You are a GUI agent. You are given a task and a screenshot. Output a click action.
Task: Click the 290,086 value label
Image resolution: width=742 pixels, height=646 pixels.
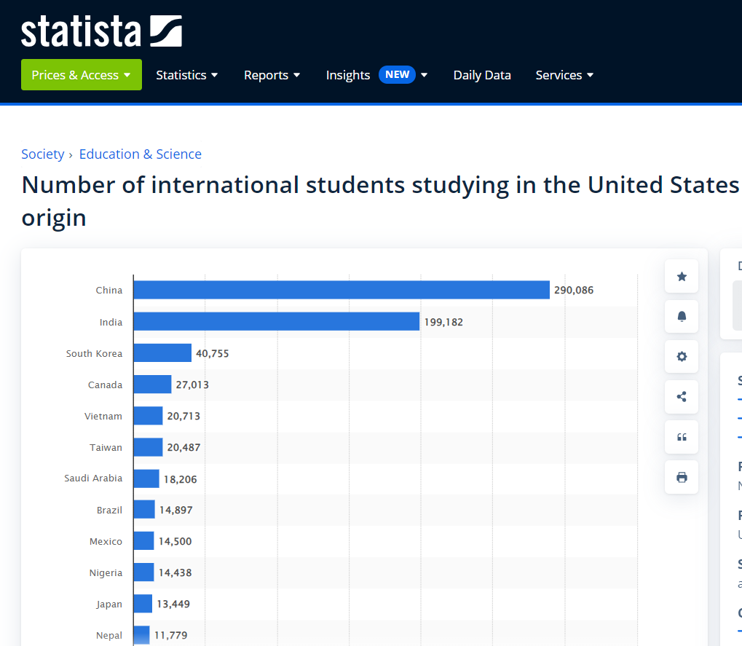(x=574, y=290)
